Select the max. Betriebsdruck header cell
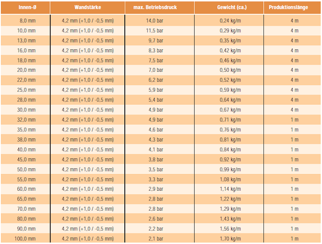Image resolution: width=322 pixels, height=244 pixels. pos(155,8)
